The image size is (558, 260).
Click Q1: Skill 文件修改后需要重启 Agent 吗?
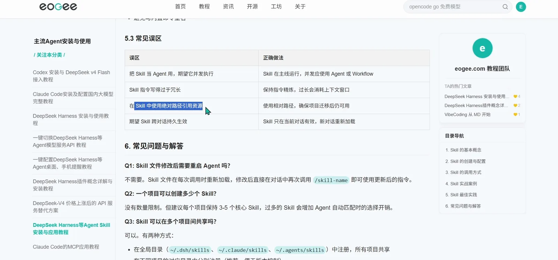coord(178,166)
